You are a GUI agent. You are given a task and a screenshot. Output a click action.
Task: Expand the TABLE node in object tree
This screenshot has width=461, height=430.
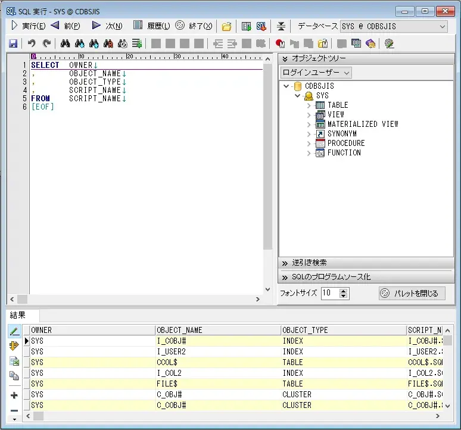pyautogui.click(x=309, y=105)
